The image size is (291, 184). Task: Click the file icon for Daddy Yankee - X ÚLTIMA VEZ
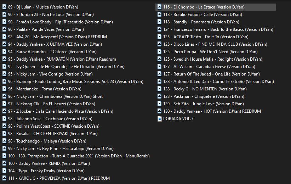[4, 44]
